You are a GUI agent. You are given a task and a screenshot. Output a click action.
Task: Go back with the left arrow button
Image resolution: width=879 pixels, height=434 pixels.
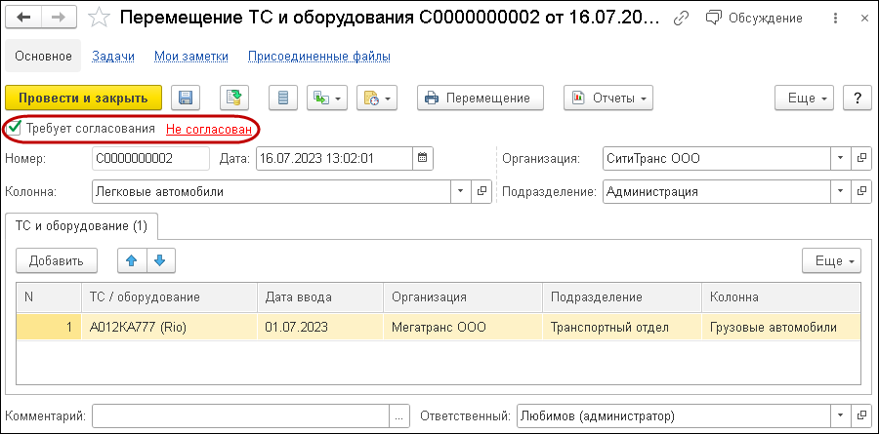[x=23, y=18]
